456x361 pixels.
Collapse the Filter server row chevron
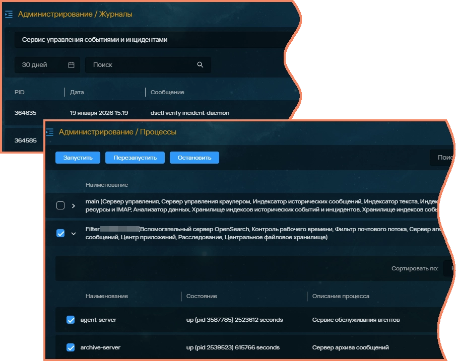pyautogui.click(x=74, y=233)
